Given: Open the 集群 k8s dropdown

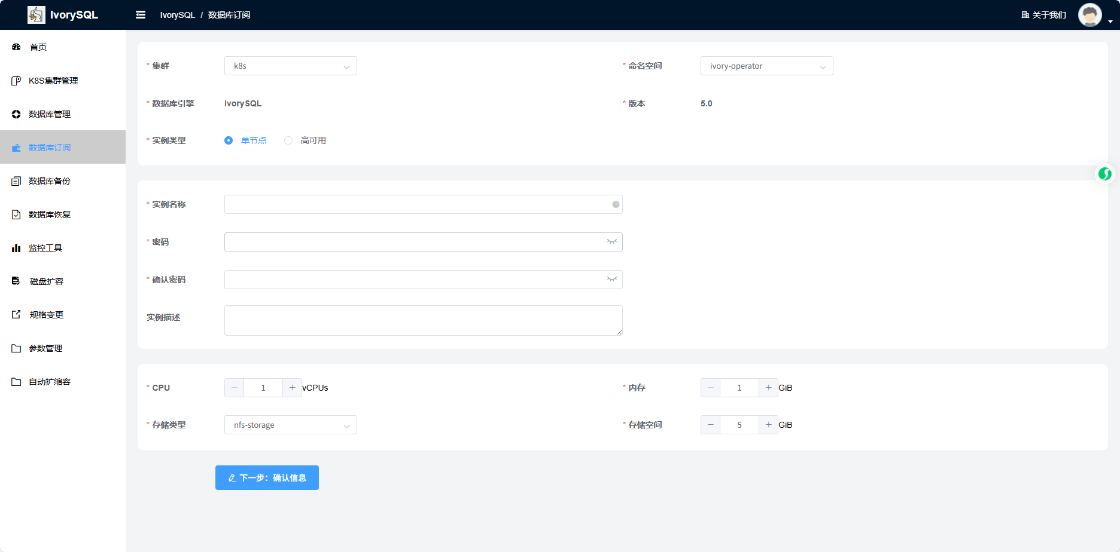Looking at the screenshot, I should (291, 66).
